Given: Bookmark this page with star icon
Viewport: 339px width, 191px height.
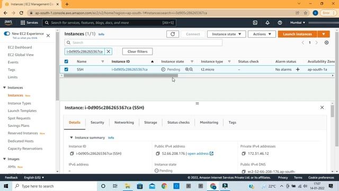Looking at the screenshot, I should [x=306, y=13].
